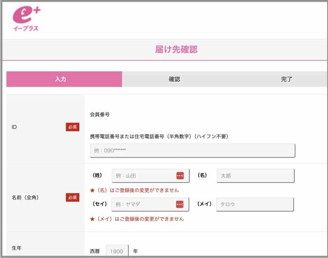The image size is (328, 258).
Task: Click the e+ イープラス logo
Action: pos(26,19)
